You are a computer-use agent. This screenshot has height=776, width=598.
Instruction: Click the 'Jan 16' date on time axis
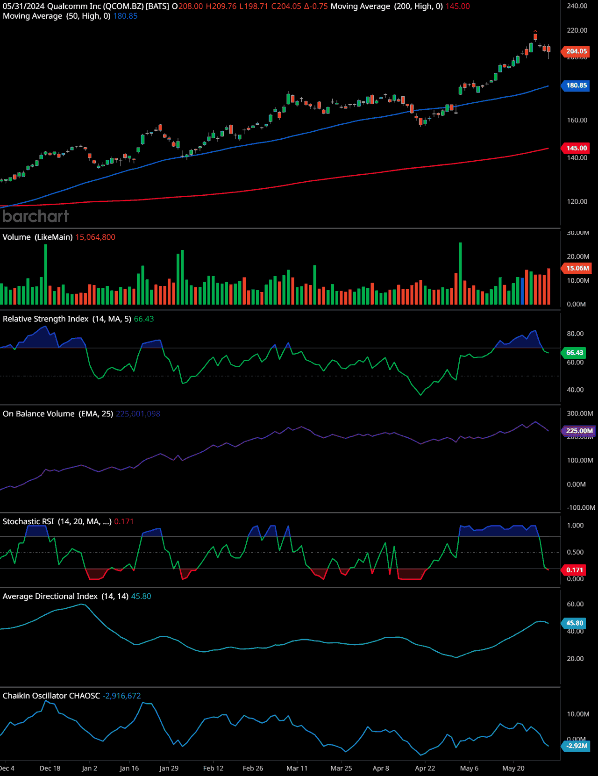click(x=129, y=768)
